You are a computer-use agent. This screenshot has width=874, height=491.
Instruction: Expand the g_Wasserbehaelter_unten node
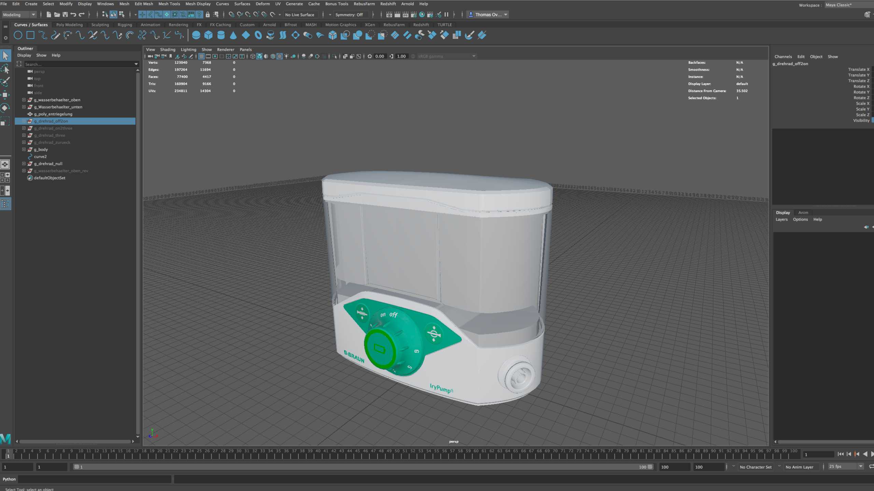pos(24,107)
